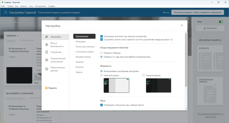229x123 pixels.
Task: Click info icon next to backup copy option
Action: [172, 40]
